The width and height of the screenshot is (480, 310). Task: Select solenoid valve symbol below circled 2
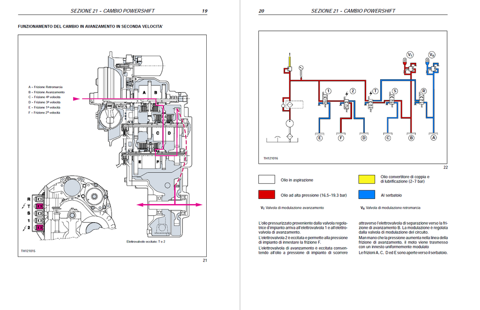346,104
